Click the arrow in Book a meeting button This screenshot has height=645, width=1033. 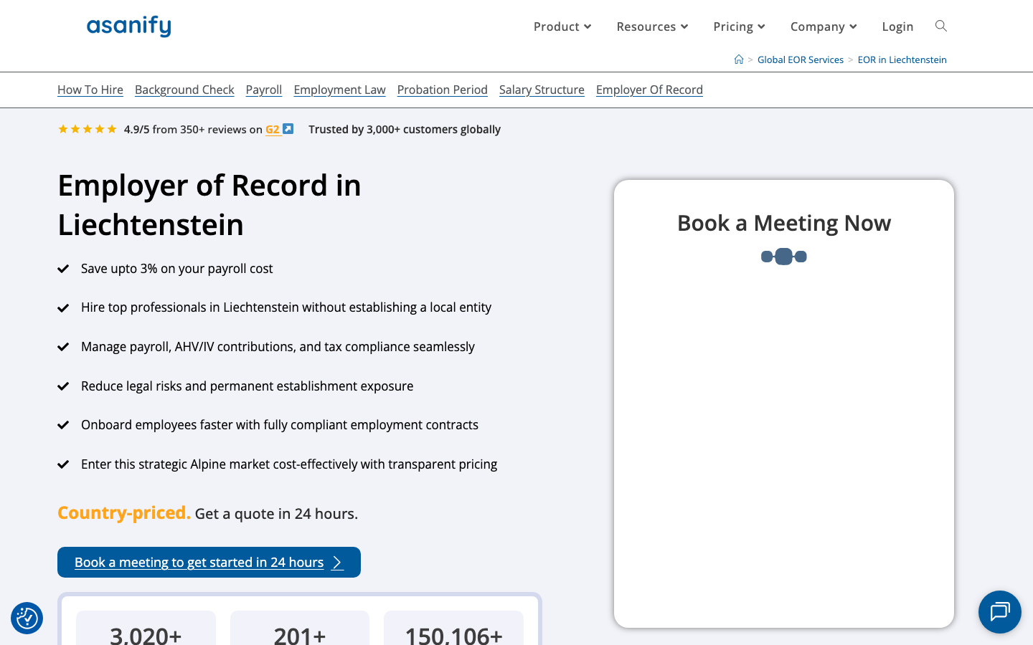coord(337,563)
